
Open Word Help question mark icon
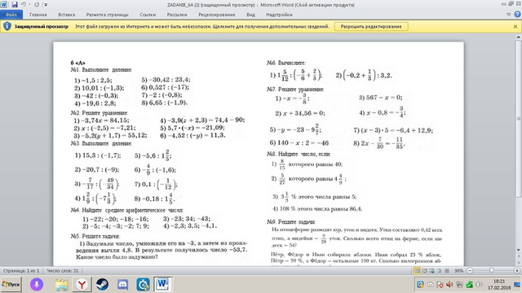(x=517, y=15)
